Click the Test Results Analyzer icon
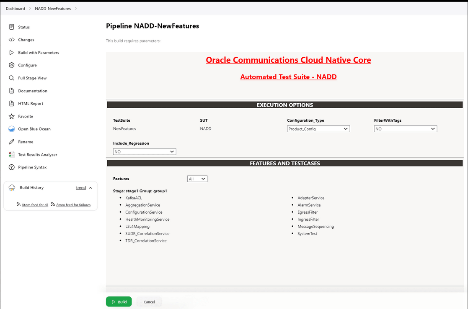The image size is (468, 309). tap(11, 154)
